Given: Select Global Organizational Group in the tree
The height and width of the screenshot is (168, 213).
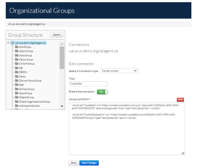Looking at the screenshot, I should [34, 102].
